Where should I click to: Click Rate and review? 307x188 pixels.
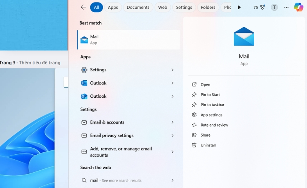[x=215, y=125]
